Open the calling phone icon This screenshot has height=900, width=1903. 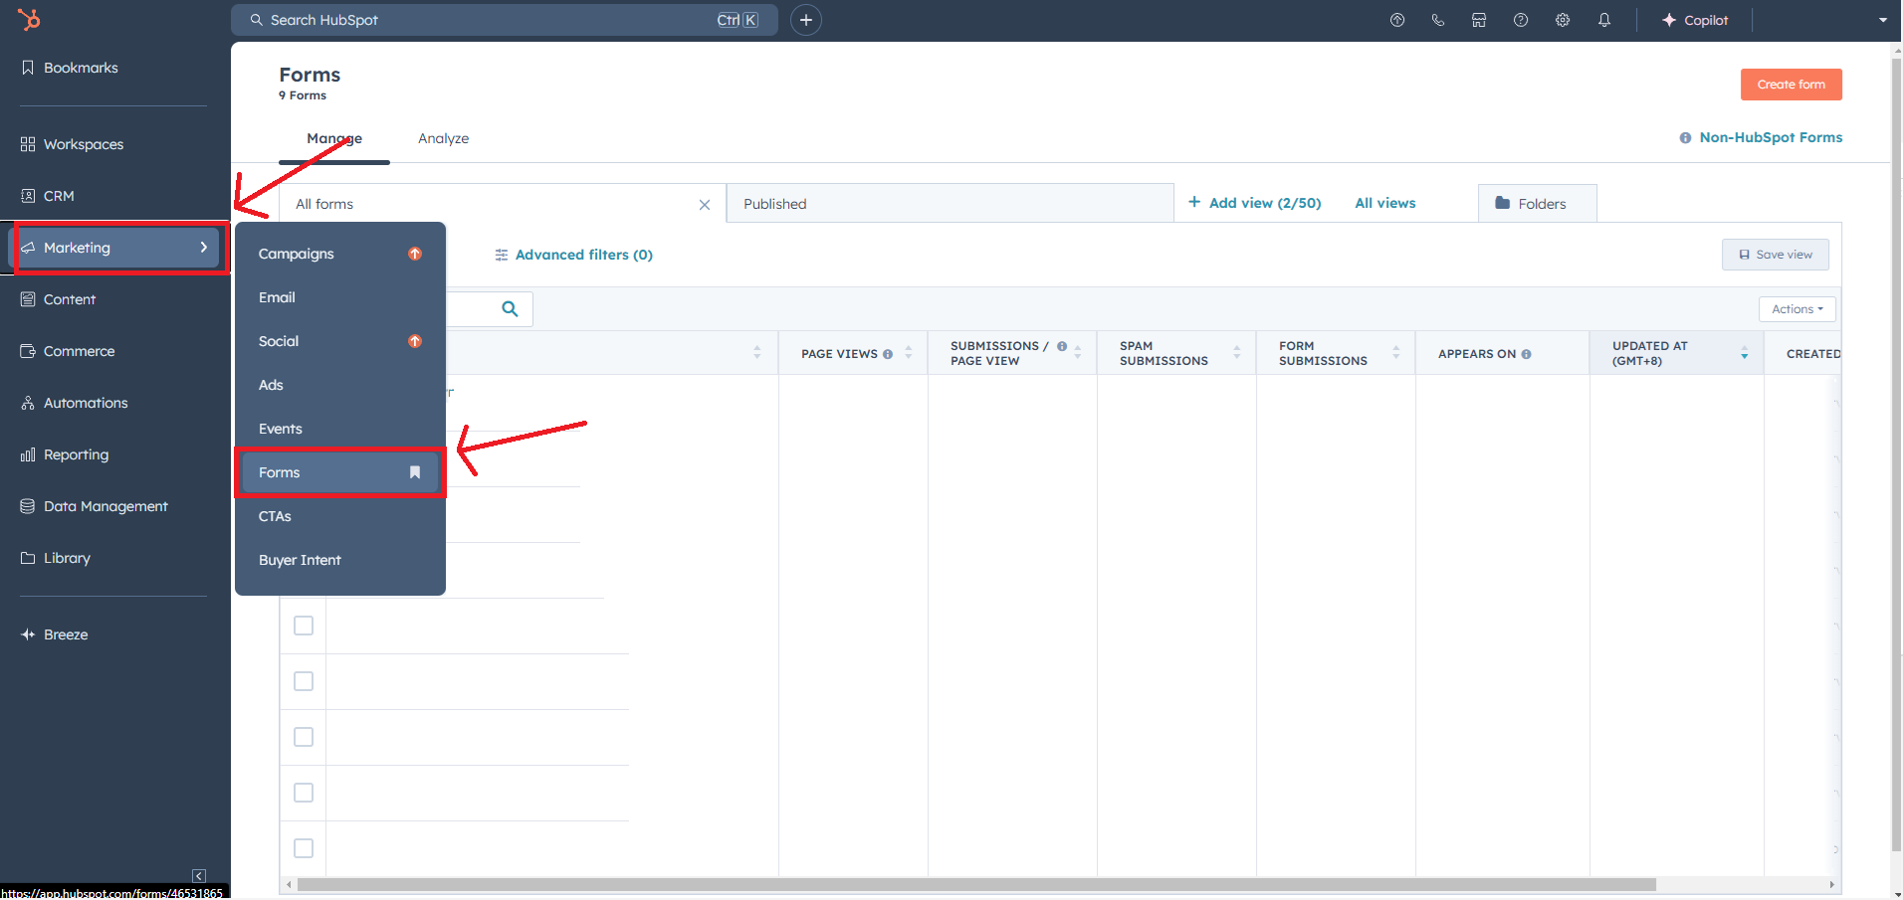pos(1438,20)
